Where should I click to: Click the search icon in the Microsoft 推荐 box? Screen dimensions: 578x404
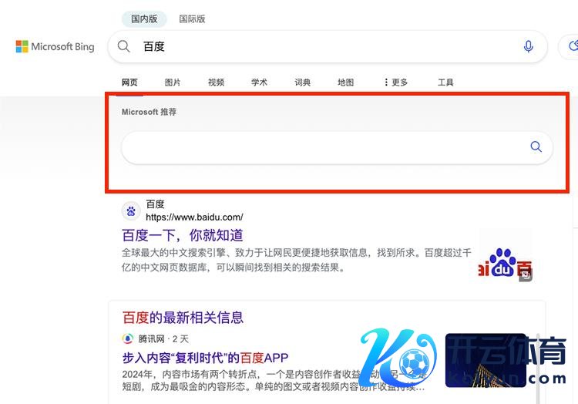(x=536, y=147)
